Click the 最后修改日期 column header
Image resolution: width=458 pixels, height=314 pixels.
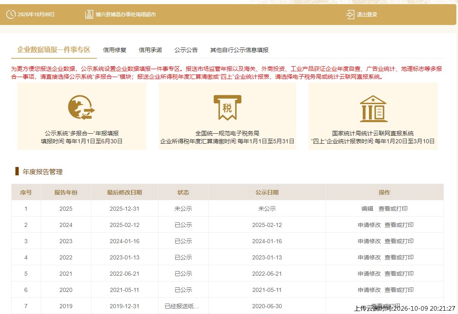point(124,192)
